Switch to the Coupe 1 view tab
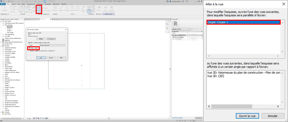The image size is (288, 122). pos(56,19)
